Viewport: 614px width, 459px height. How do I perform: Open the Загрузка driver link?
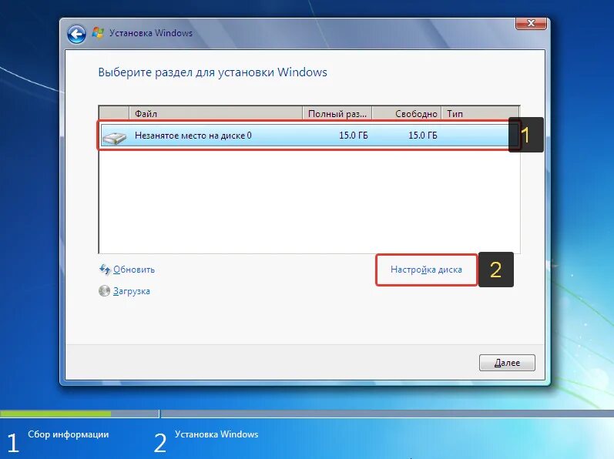click(x=132, y=291)
